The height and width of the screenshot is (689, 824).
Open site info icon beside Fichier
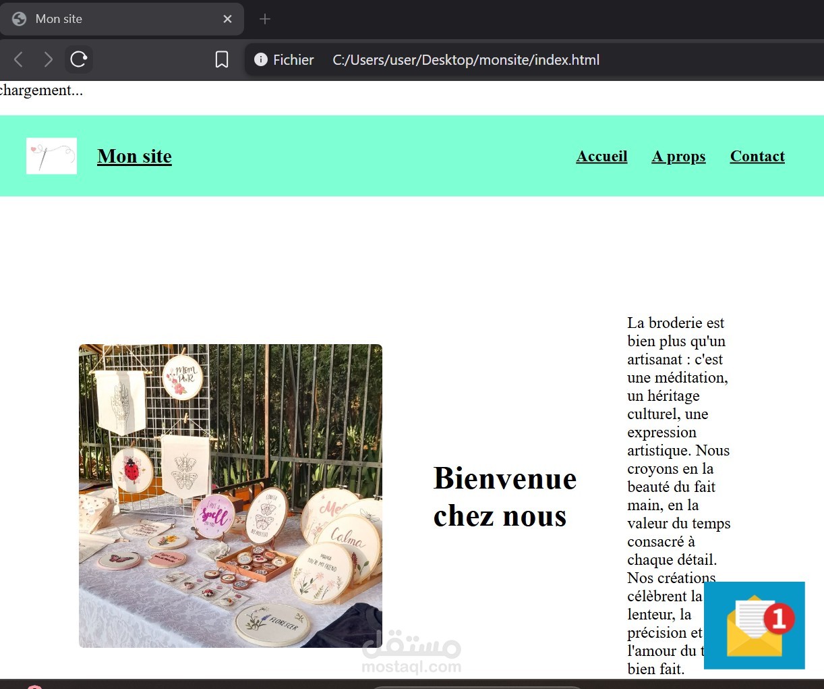coord(261,59)
